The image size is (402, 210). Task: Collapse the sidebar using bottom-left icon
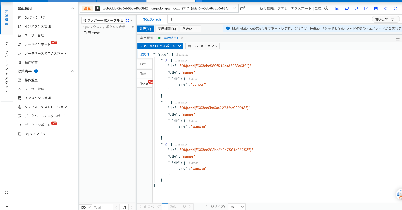click(7, 205)
